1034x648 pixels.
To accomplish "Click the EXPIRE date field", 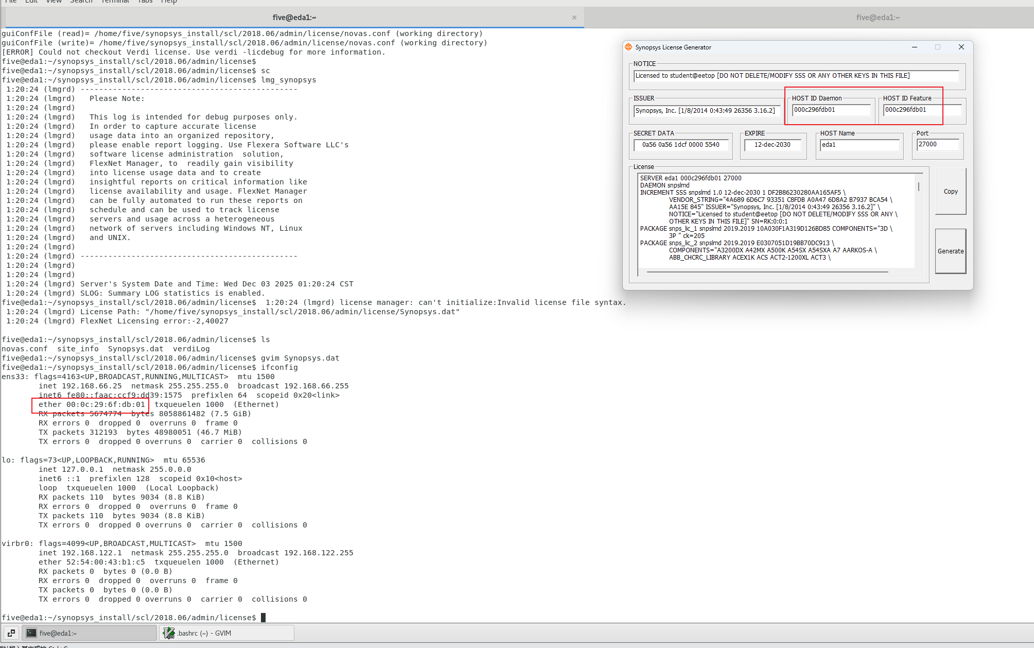I will 773,145.
